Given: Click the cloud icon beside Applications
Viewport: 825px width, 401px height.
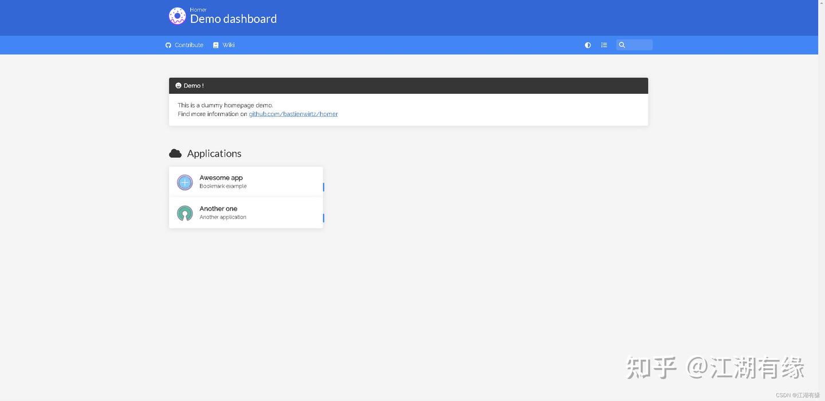Looking at the screenshot, I should point(175,153).
